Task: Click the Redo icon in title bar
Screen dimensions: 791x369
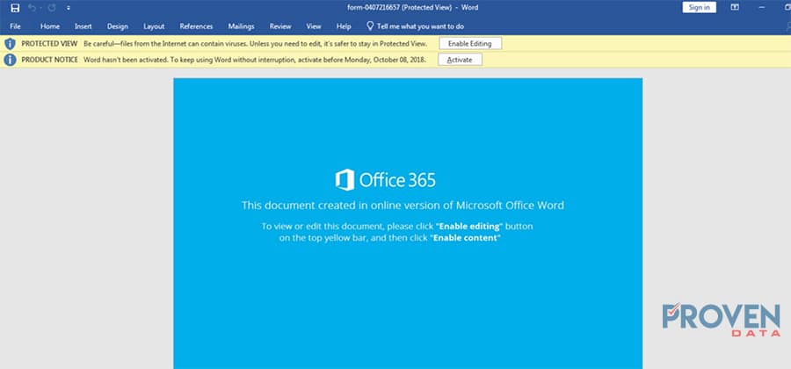Action: 52,8
